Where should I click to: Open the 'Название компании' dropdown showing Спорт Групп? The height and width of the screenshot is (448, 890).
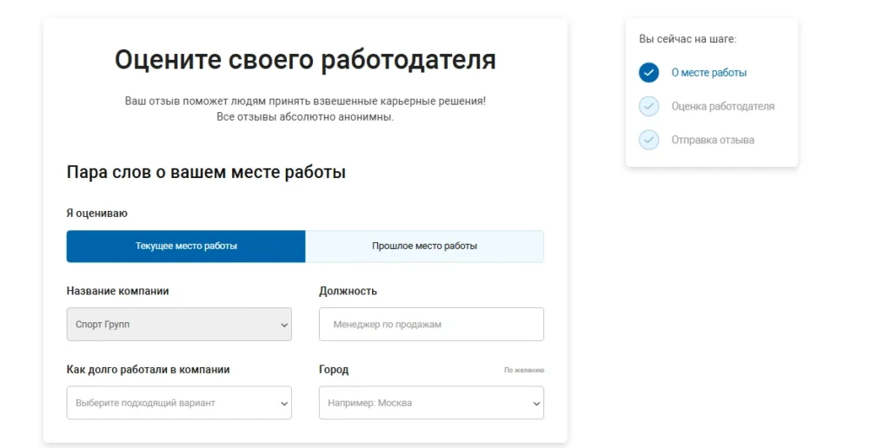[179, 325]
